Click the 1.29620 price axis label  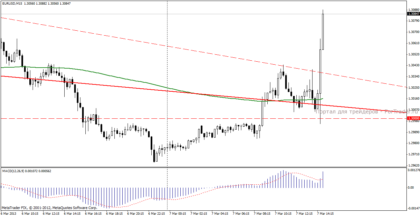(413, 165)
